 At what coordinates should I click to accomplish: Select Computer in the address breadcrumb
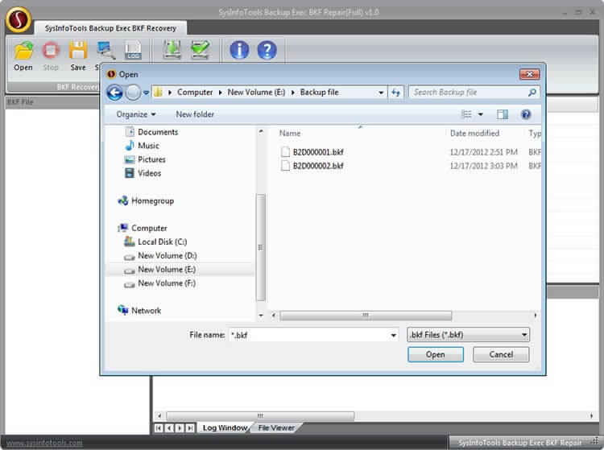point(195,93)
